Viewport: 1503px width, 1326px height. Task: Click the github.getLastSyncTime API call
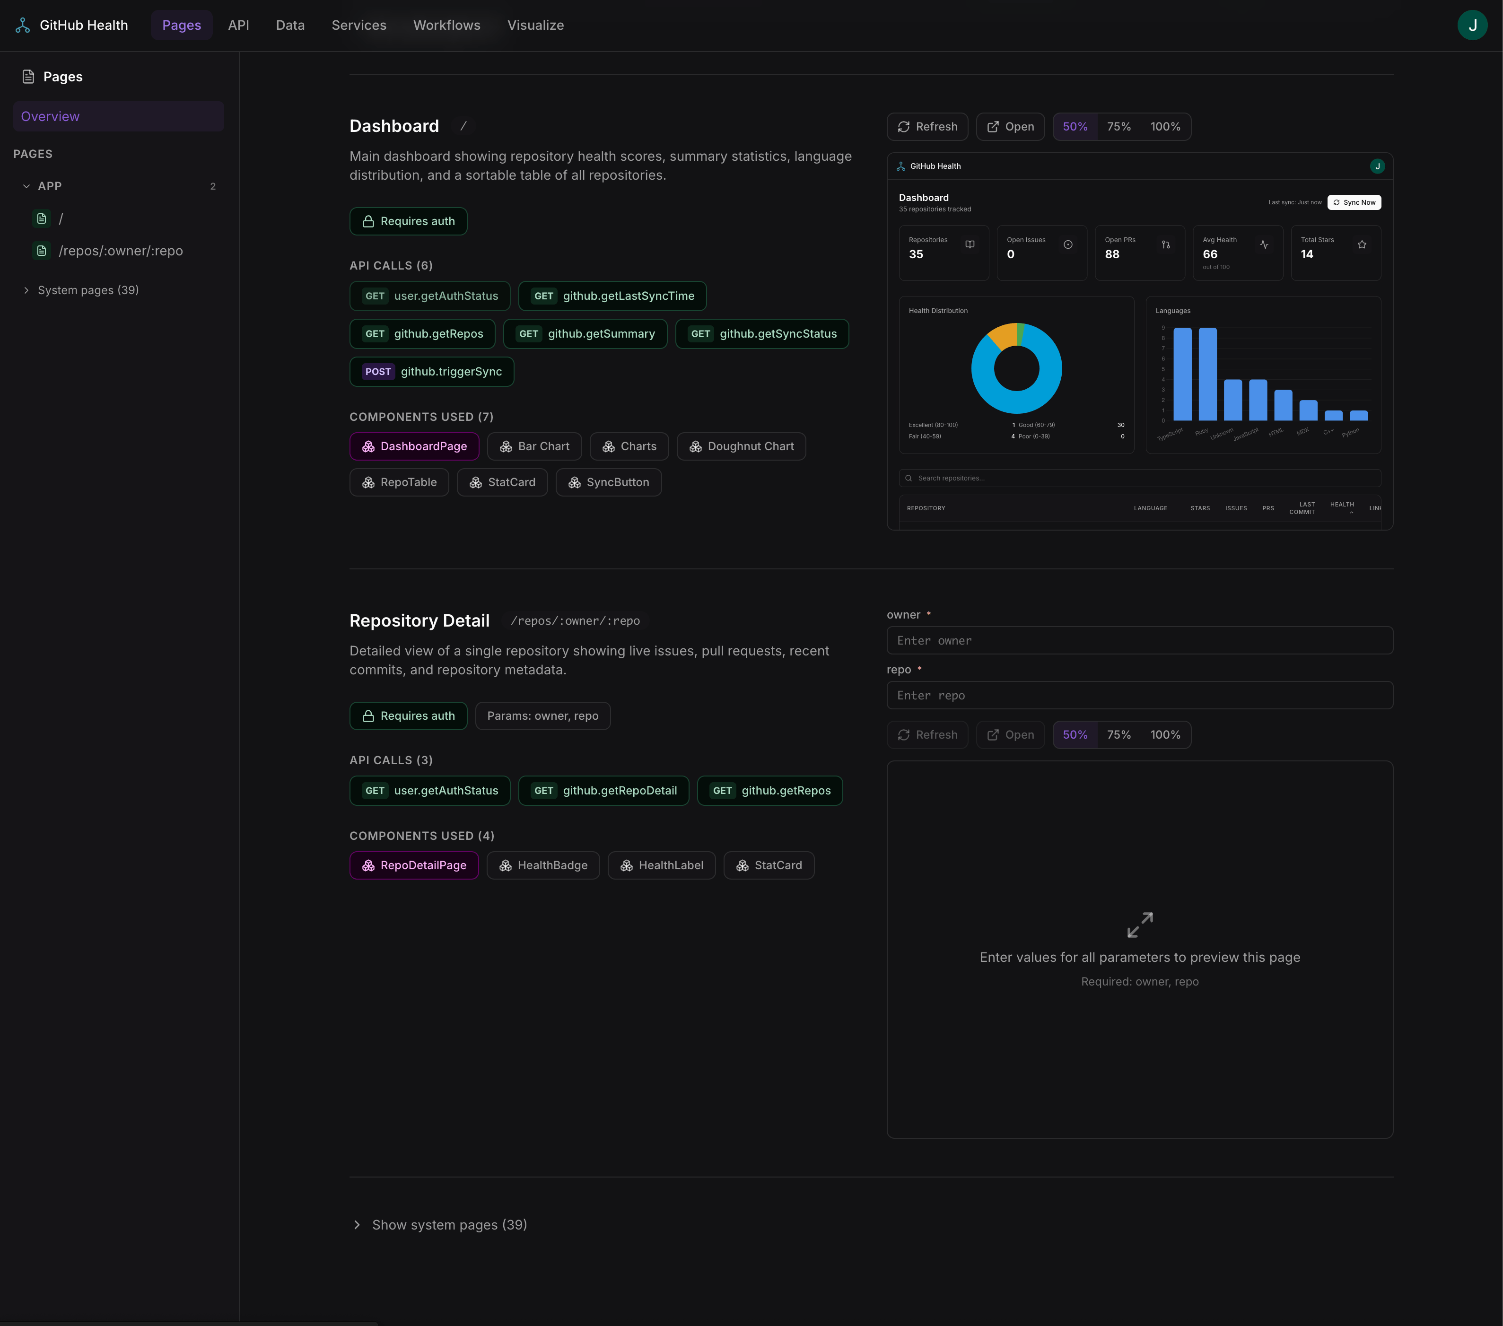tap(612, 296)
